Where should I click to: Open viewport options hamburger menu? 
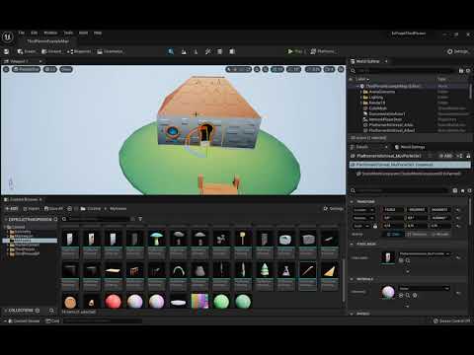click(x=6, y=69)
